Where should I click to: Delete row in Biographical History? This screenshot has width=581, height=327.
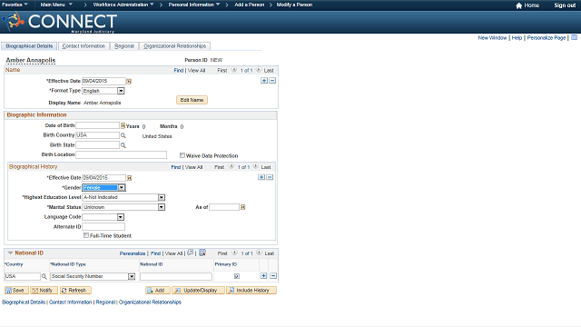(x=270, y=177)
